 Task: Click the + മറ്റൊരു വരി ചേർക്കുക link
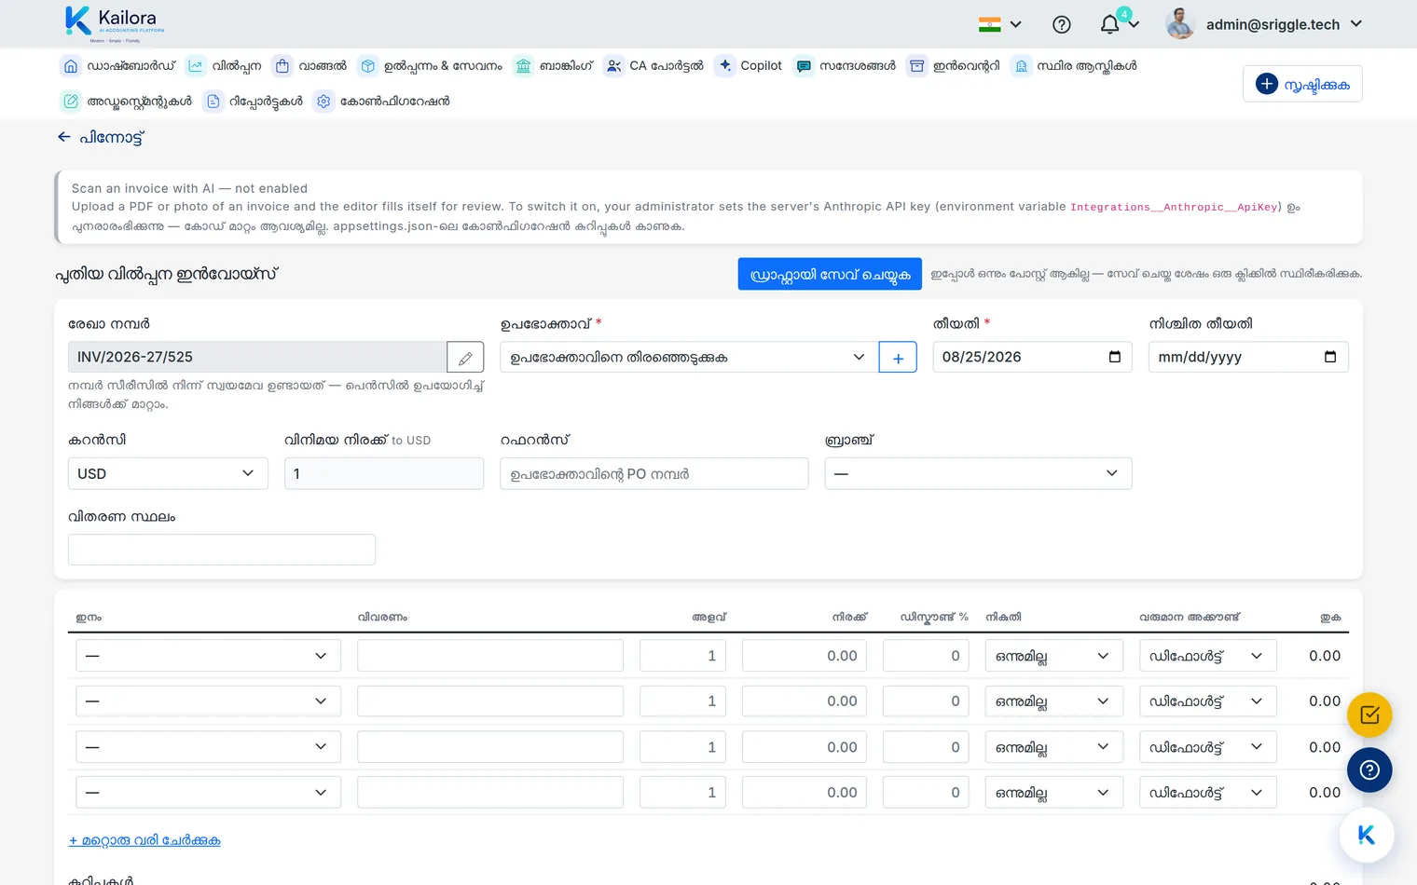[x=144, y=840]
